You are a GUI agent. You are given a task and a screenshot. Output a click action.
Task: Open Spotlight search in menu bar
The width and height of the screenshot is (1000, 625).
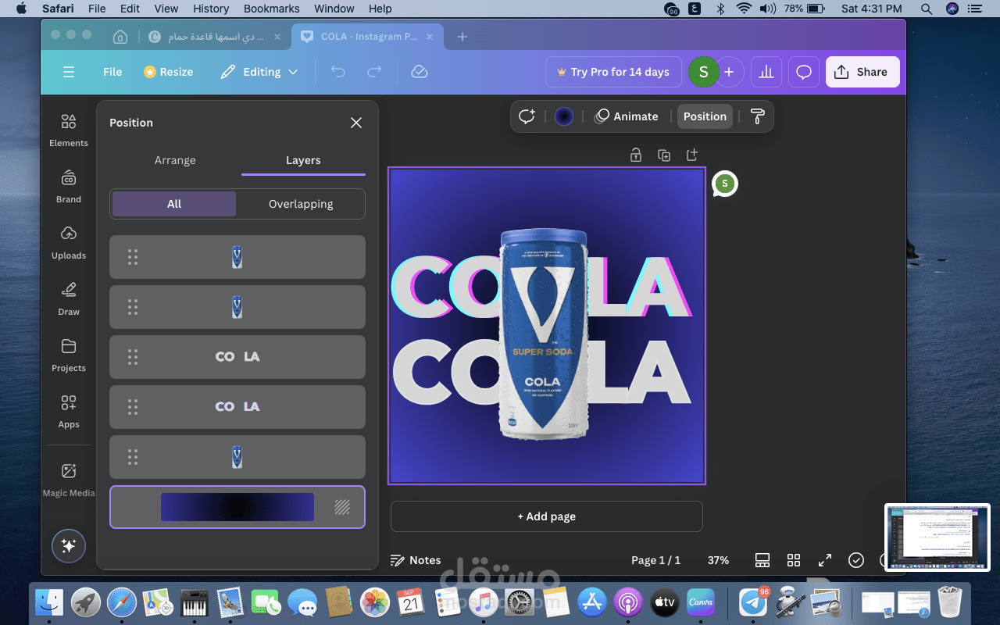pyautogui.click(x=927, y=9)
